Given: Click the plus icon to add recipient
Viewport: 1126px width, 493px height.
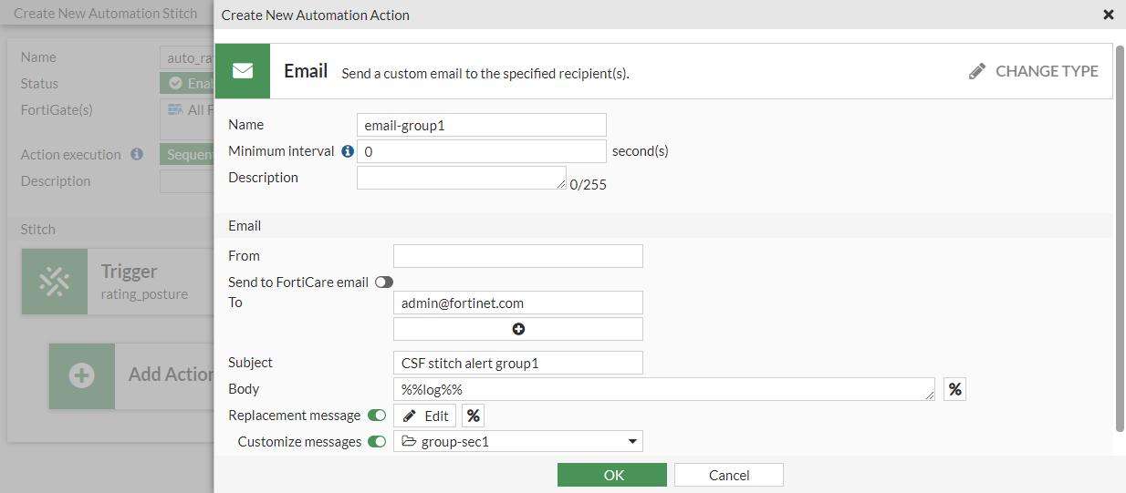Looking at the screenshot, I should pyautogui.click(x=518, y=329).
